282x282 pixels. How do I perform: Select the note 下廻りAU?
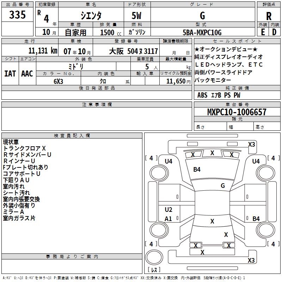16,180
